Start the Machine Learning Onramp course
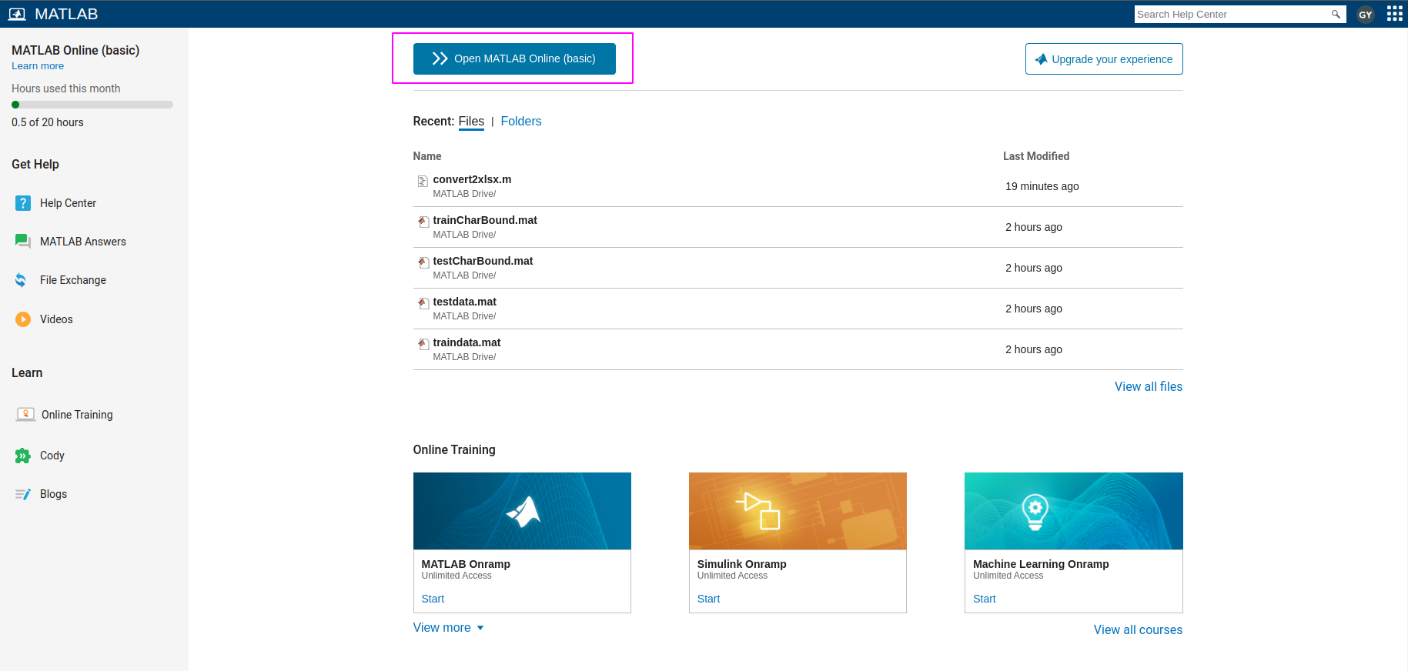This screenshot has height=671, width=1408. [x=984, y=599]
